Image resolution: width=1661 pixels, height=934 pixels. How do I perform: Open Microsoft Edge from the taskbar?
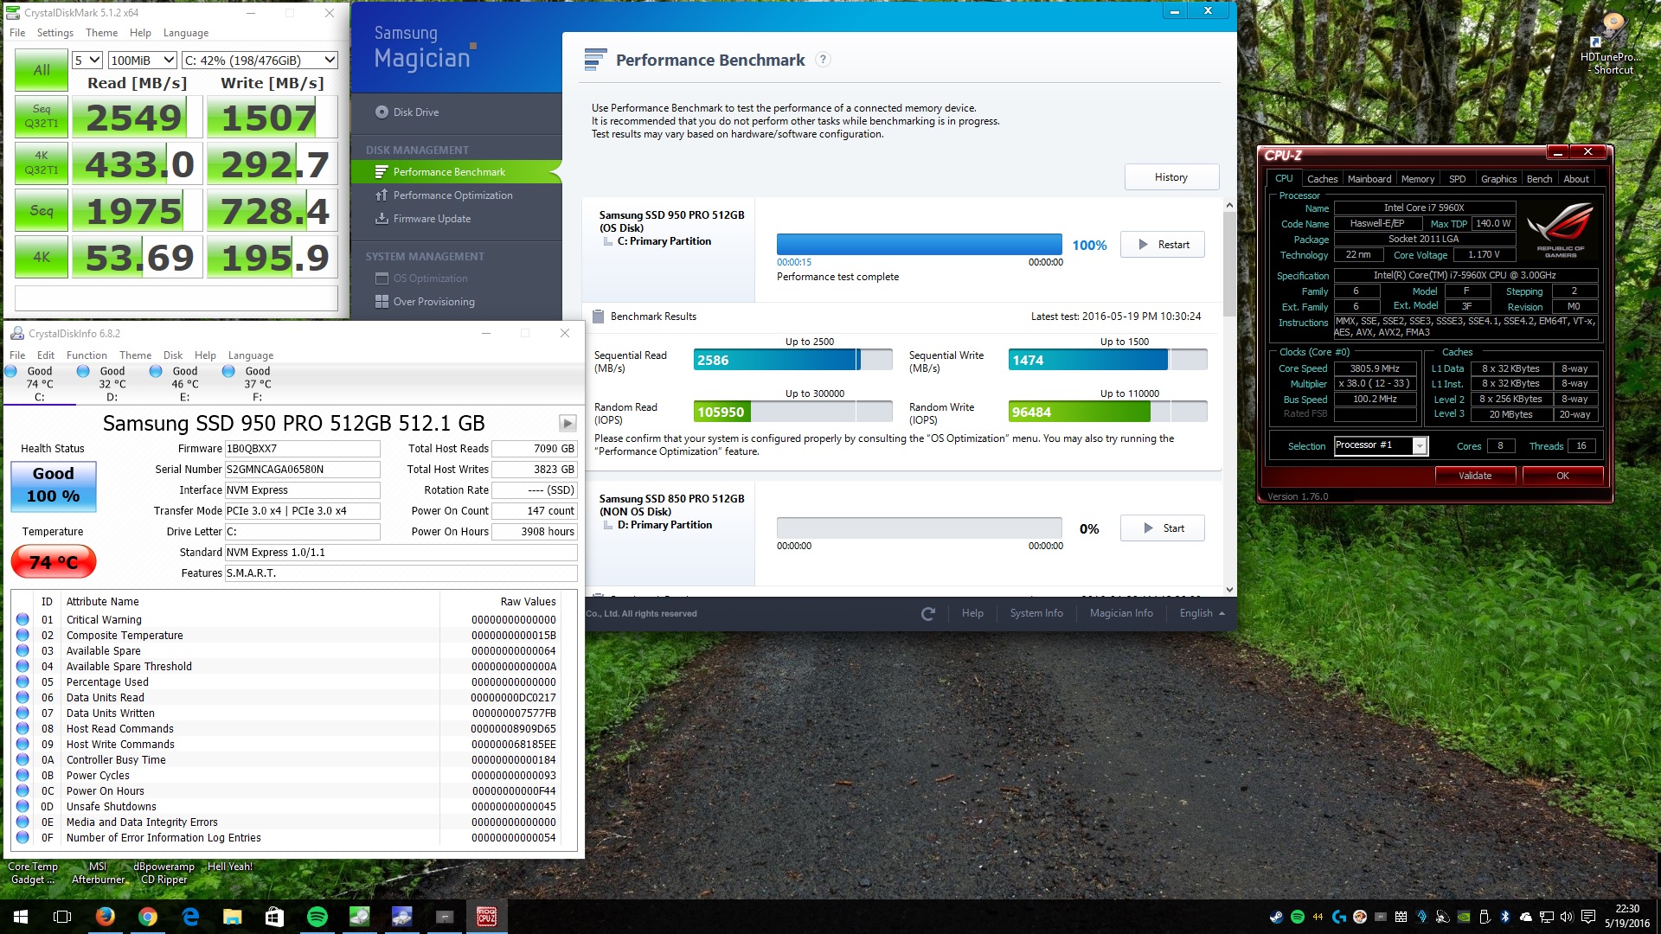click(x=190, y=916)
